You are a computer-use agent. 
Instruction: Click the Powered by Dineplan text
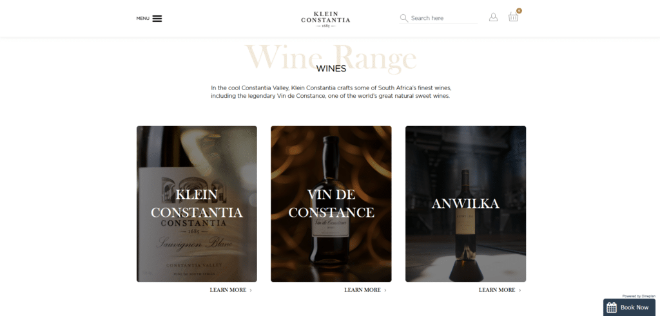[x=639, y=296]
